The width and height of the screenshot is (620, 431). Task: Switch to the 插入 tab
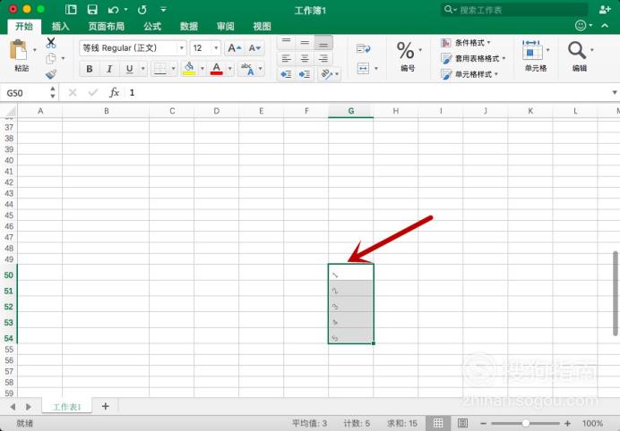pos(61,27)
